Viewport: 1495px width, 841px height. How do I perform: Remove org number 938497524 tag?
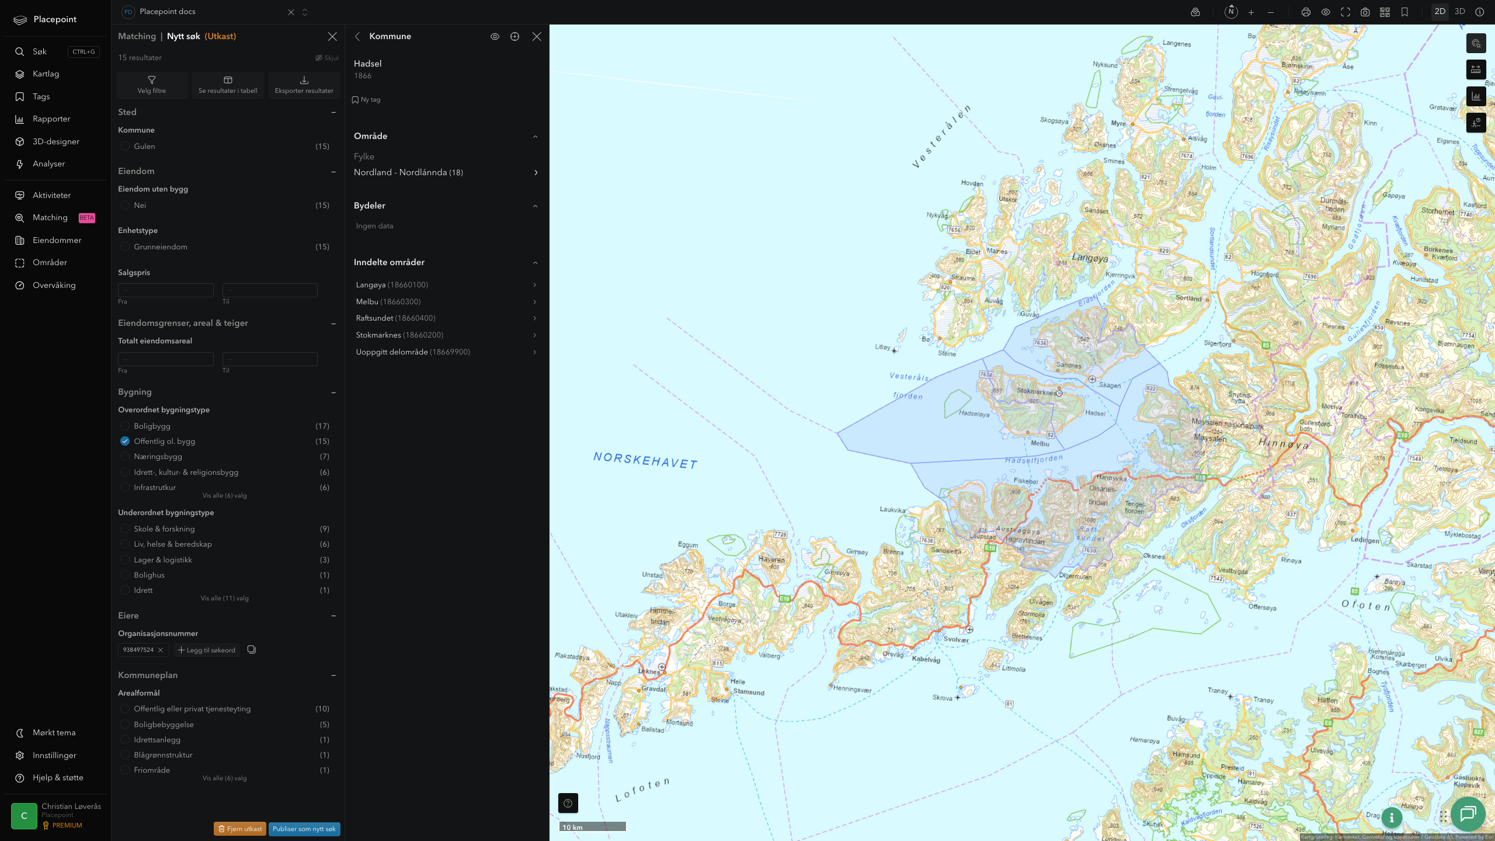pos(161,650)
